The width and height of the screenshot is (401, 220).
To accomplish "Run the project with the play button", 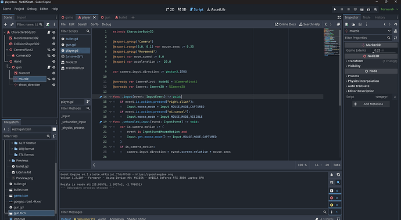I will click(x=335, y=9).
